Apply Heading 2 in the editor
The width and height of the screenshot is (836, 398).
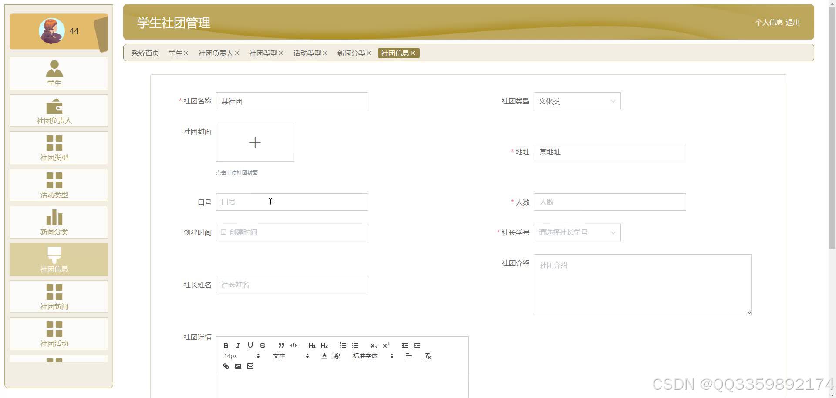pos(324,345)
